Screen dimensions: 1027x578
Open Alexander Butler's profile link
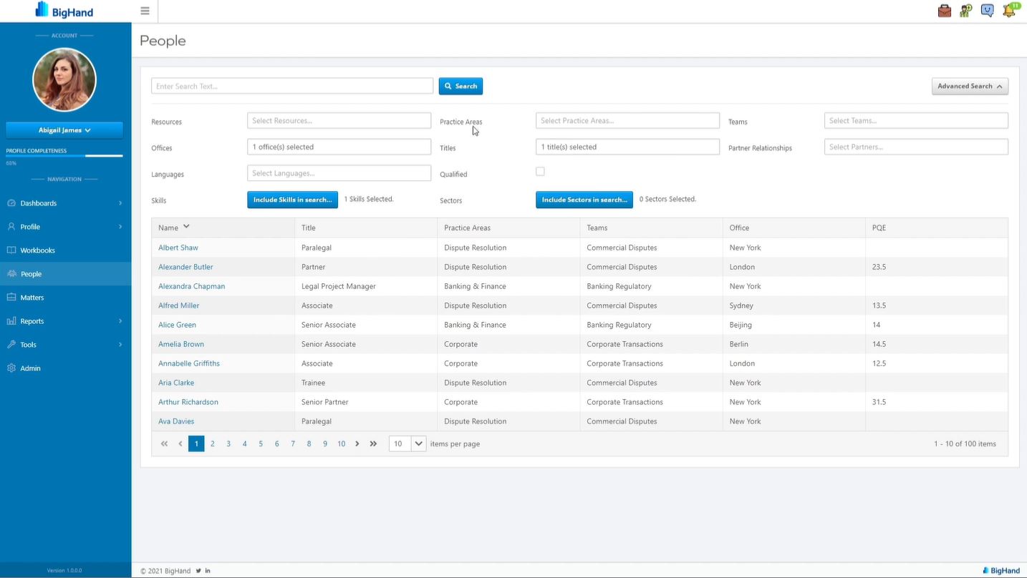[x=185, y=267]
